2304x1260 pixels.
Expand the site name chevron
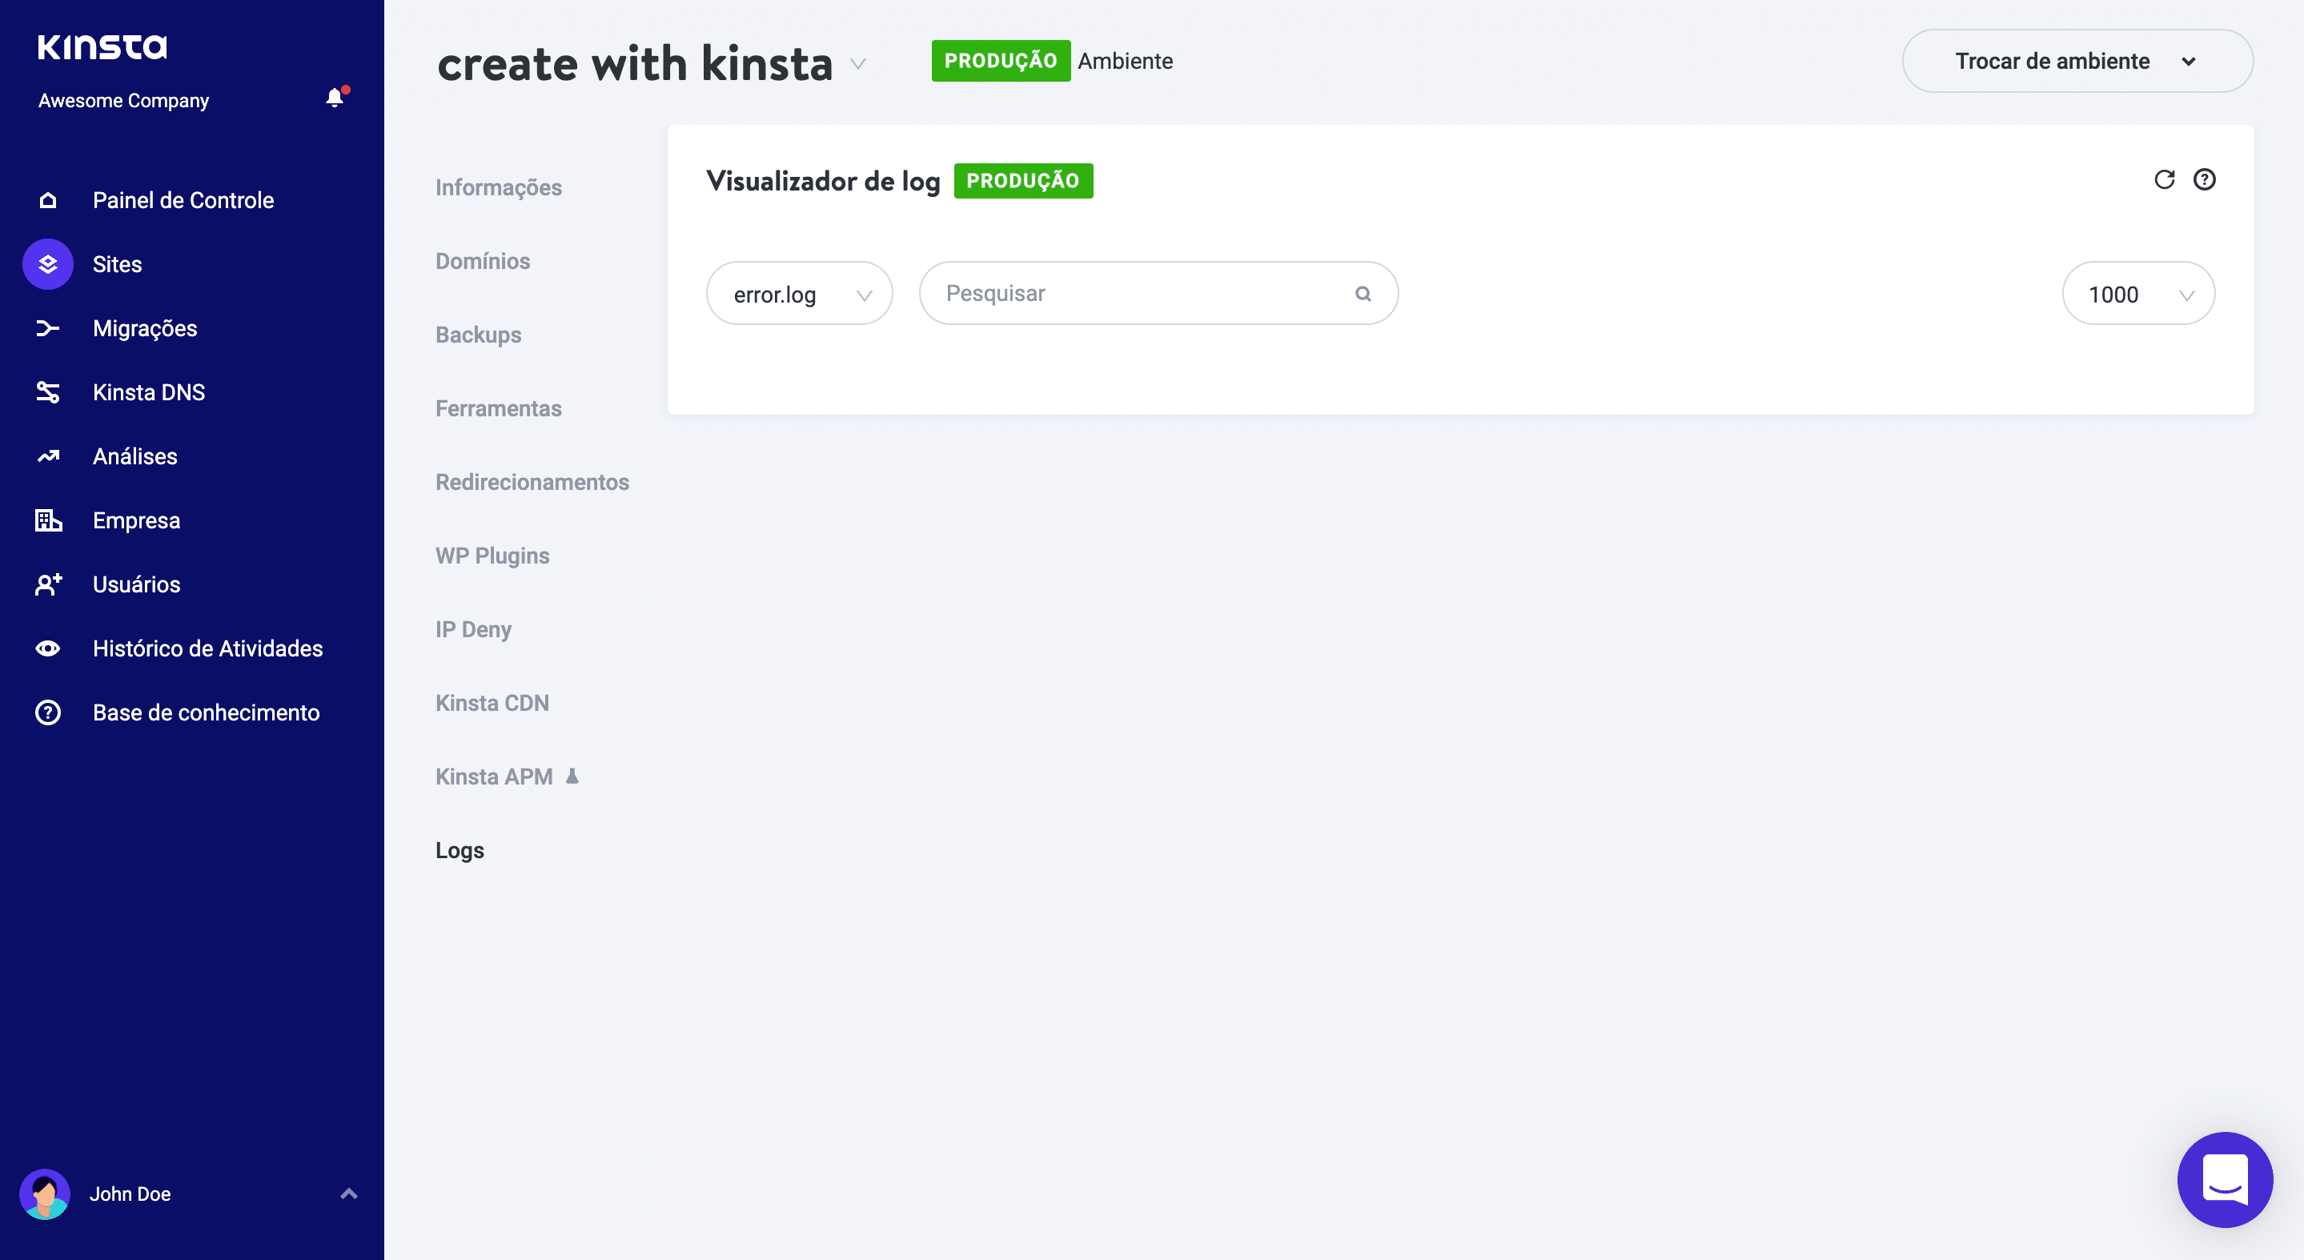857,63
